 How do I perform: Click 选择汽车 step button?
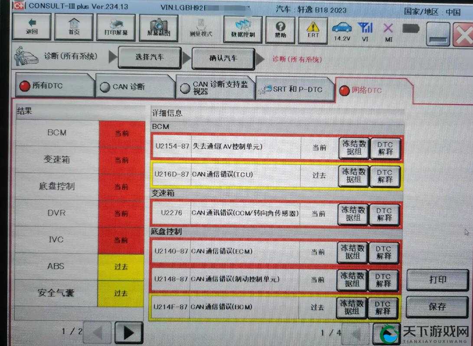click(150, 57)
